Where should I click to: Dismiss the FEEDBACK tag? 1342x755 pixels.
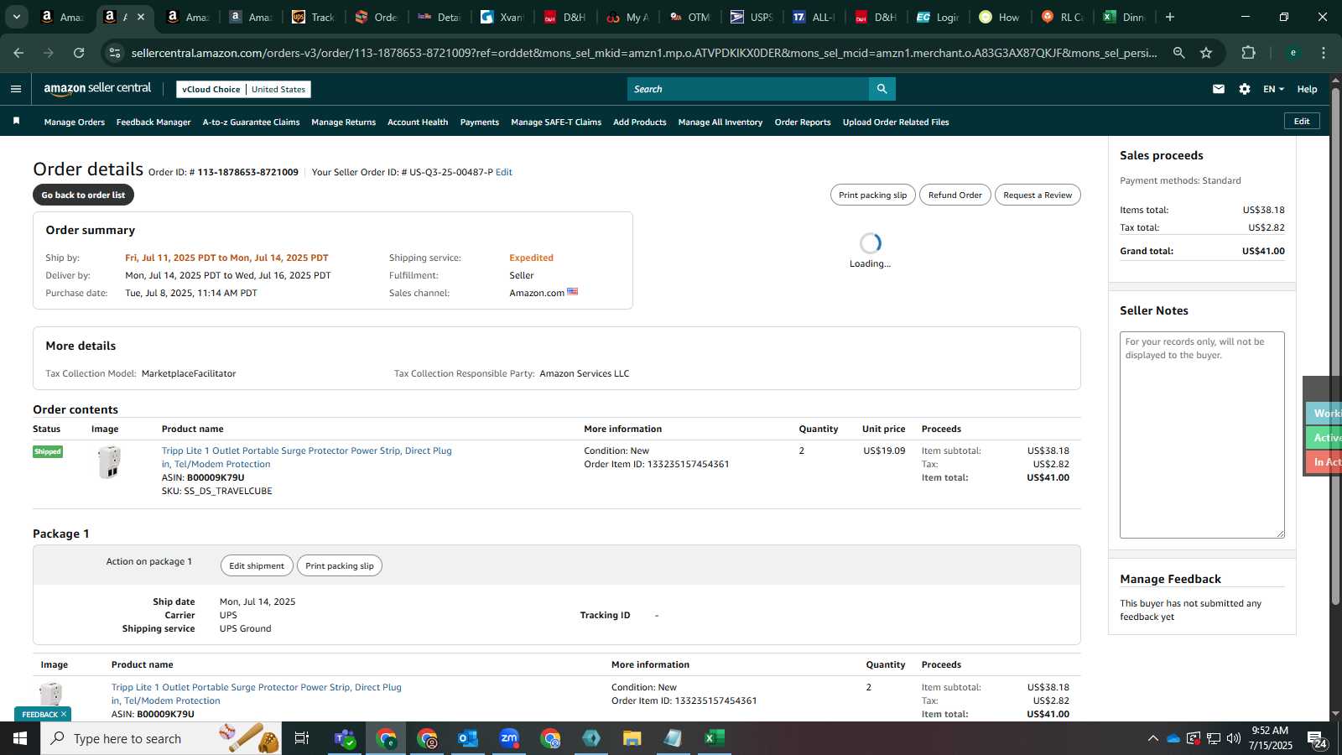(x=63, y=714)
